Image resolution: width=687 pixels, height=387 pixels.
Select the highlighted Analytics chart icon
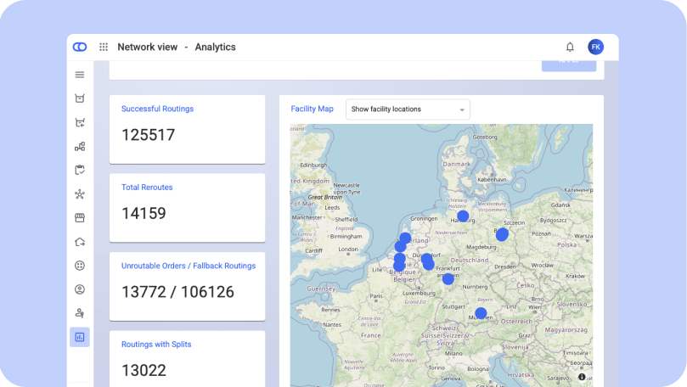coord(80,337)
